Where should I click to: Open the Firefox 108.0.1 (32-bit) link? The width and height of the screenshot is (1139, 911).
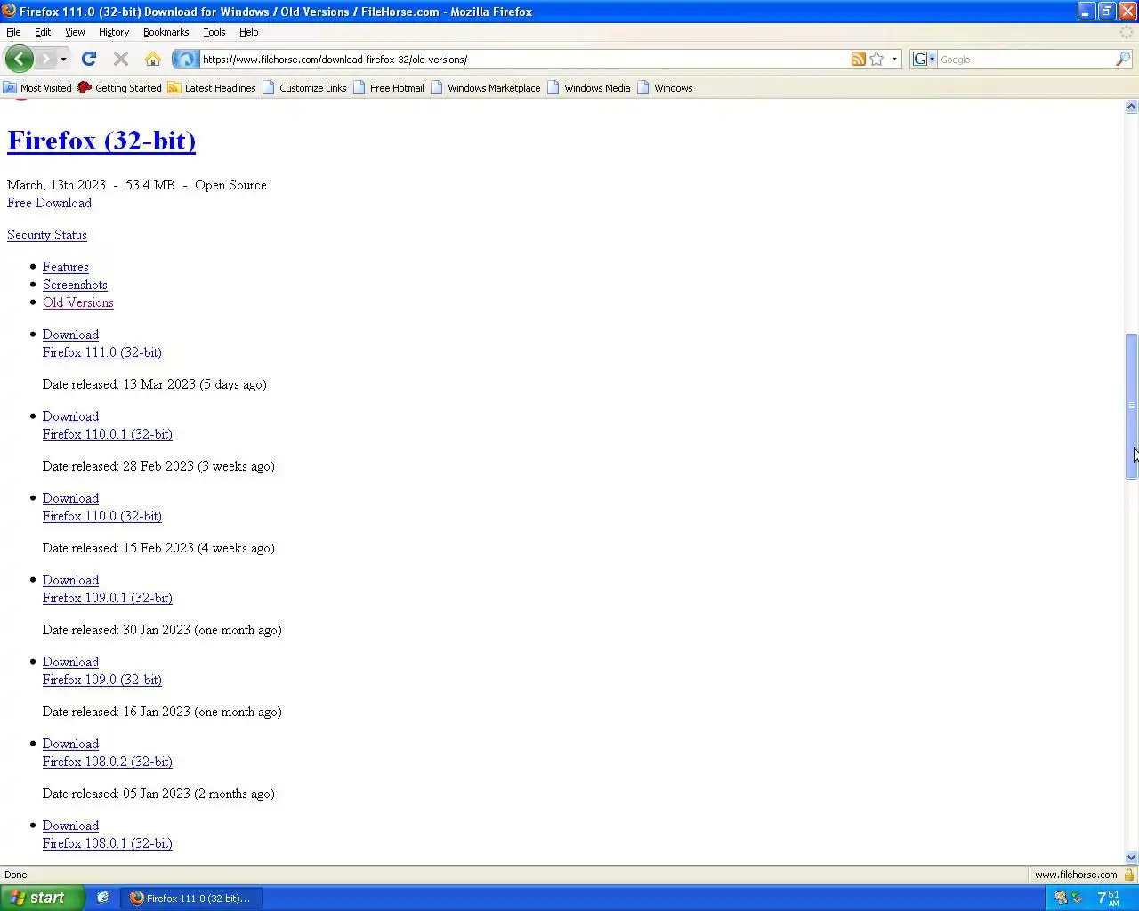[x=108, y=843]
